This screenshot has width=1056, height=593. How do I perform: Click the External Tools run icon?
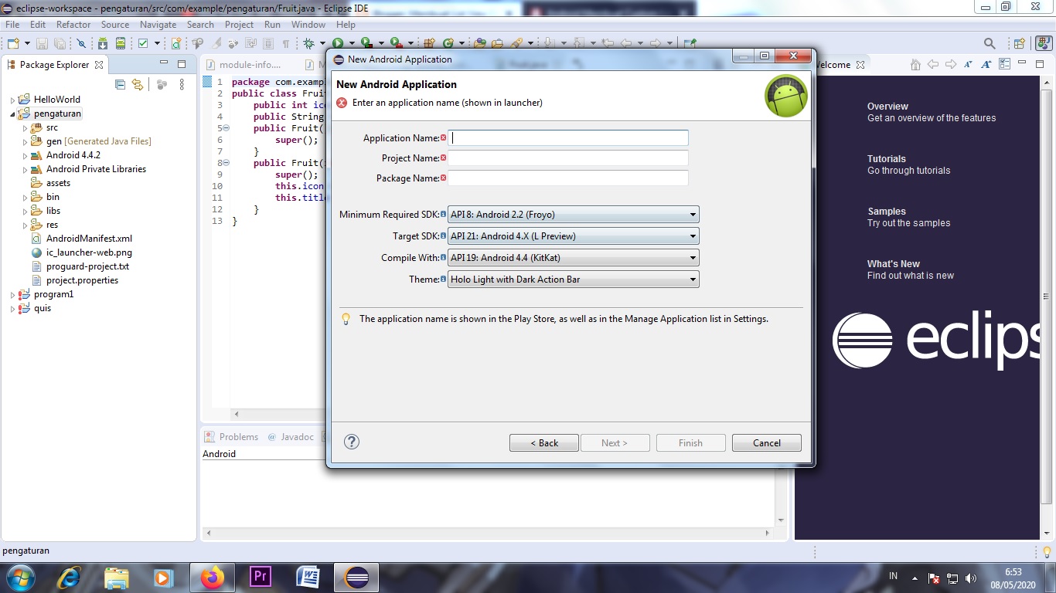pos(396,43)
